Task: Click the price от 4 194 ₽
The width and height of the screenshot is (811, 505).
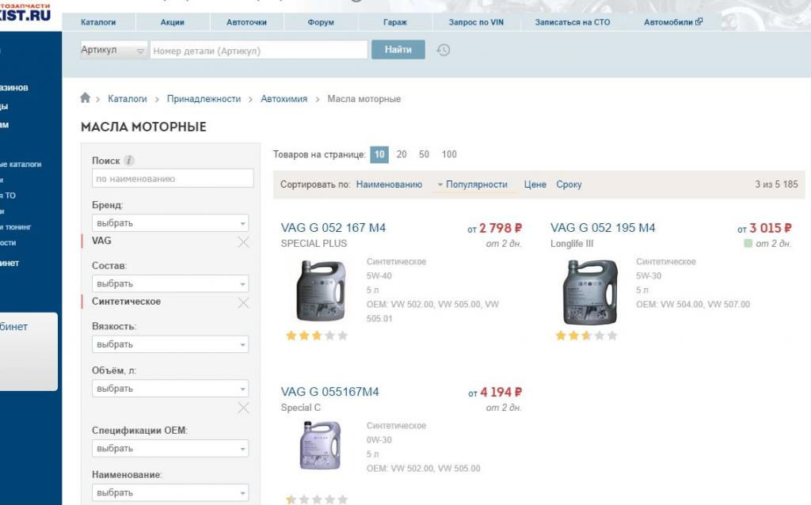Action: click(x=495, y=393)
